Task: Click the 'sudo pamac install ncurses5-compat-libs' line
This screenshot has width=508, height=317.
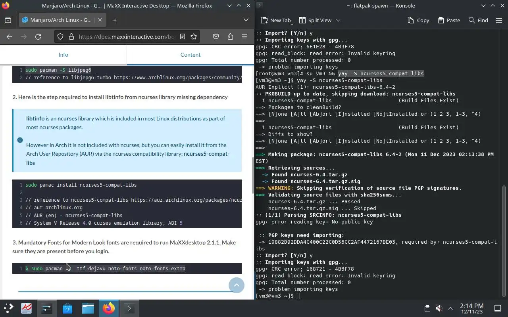Action: tap(81, 185)
